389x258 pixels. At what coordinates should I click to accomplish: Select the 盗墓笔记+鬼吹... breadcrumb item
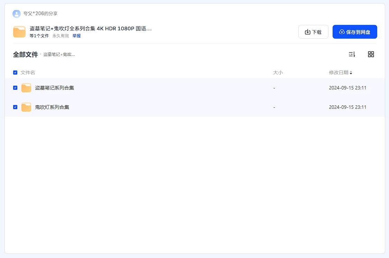59,55
